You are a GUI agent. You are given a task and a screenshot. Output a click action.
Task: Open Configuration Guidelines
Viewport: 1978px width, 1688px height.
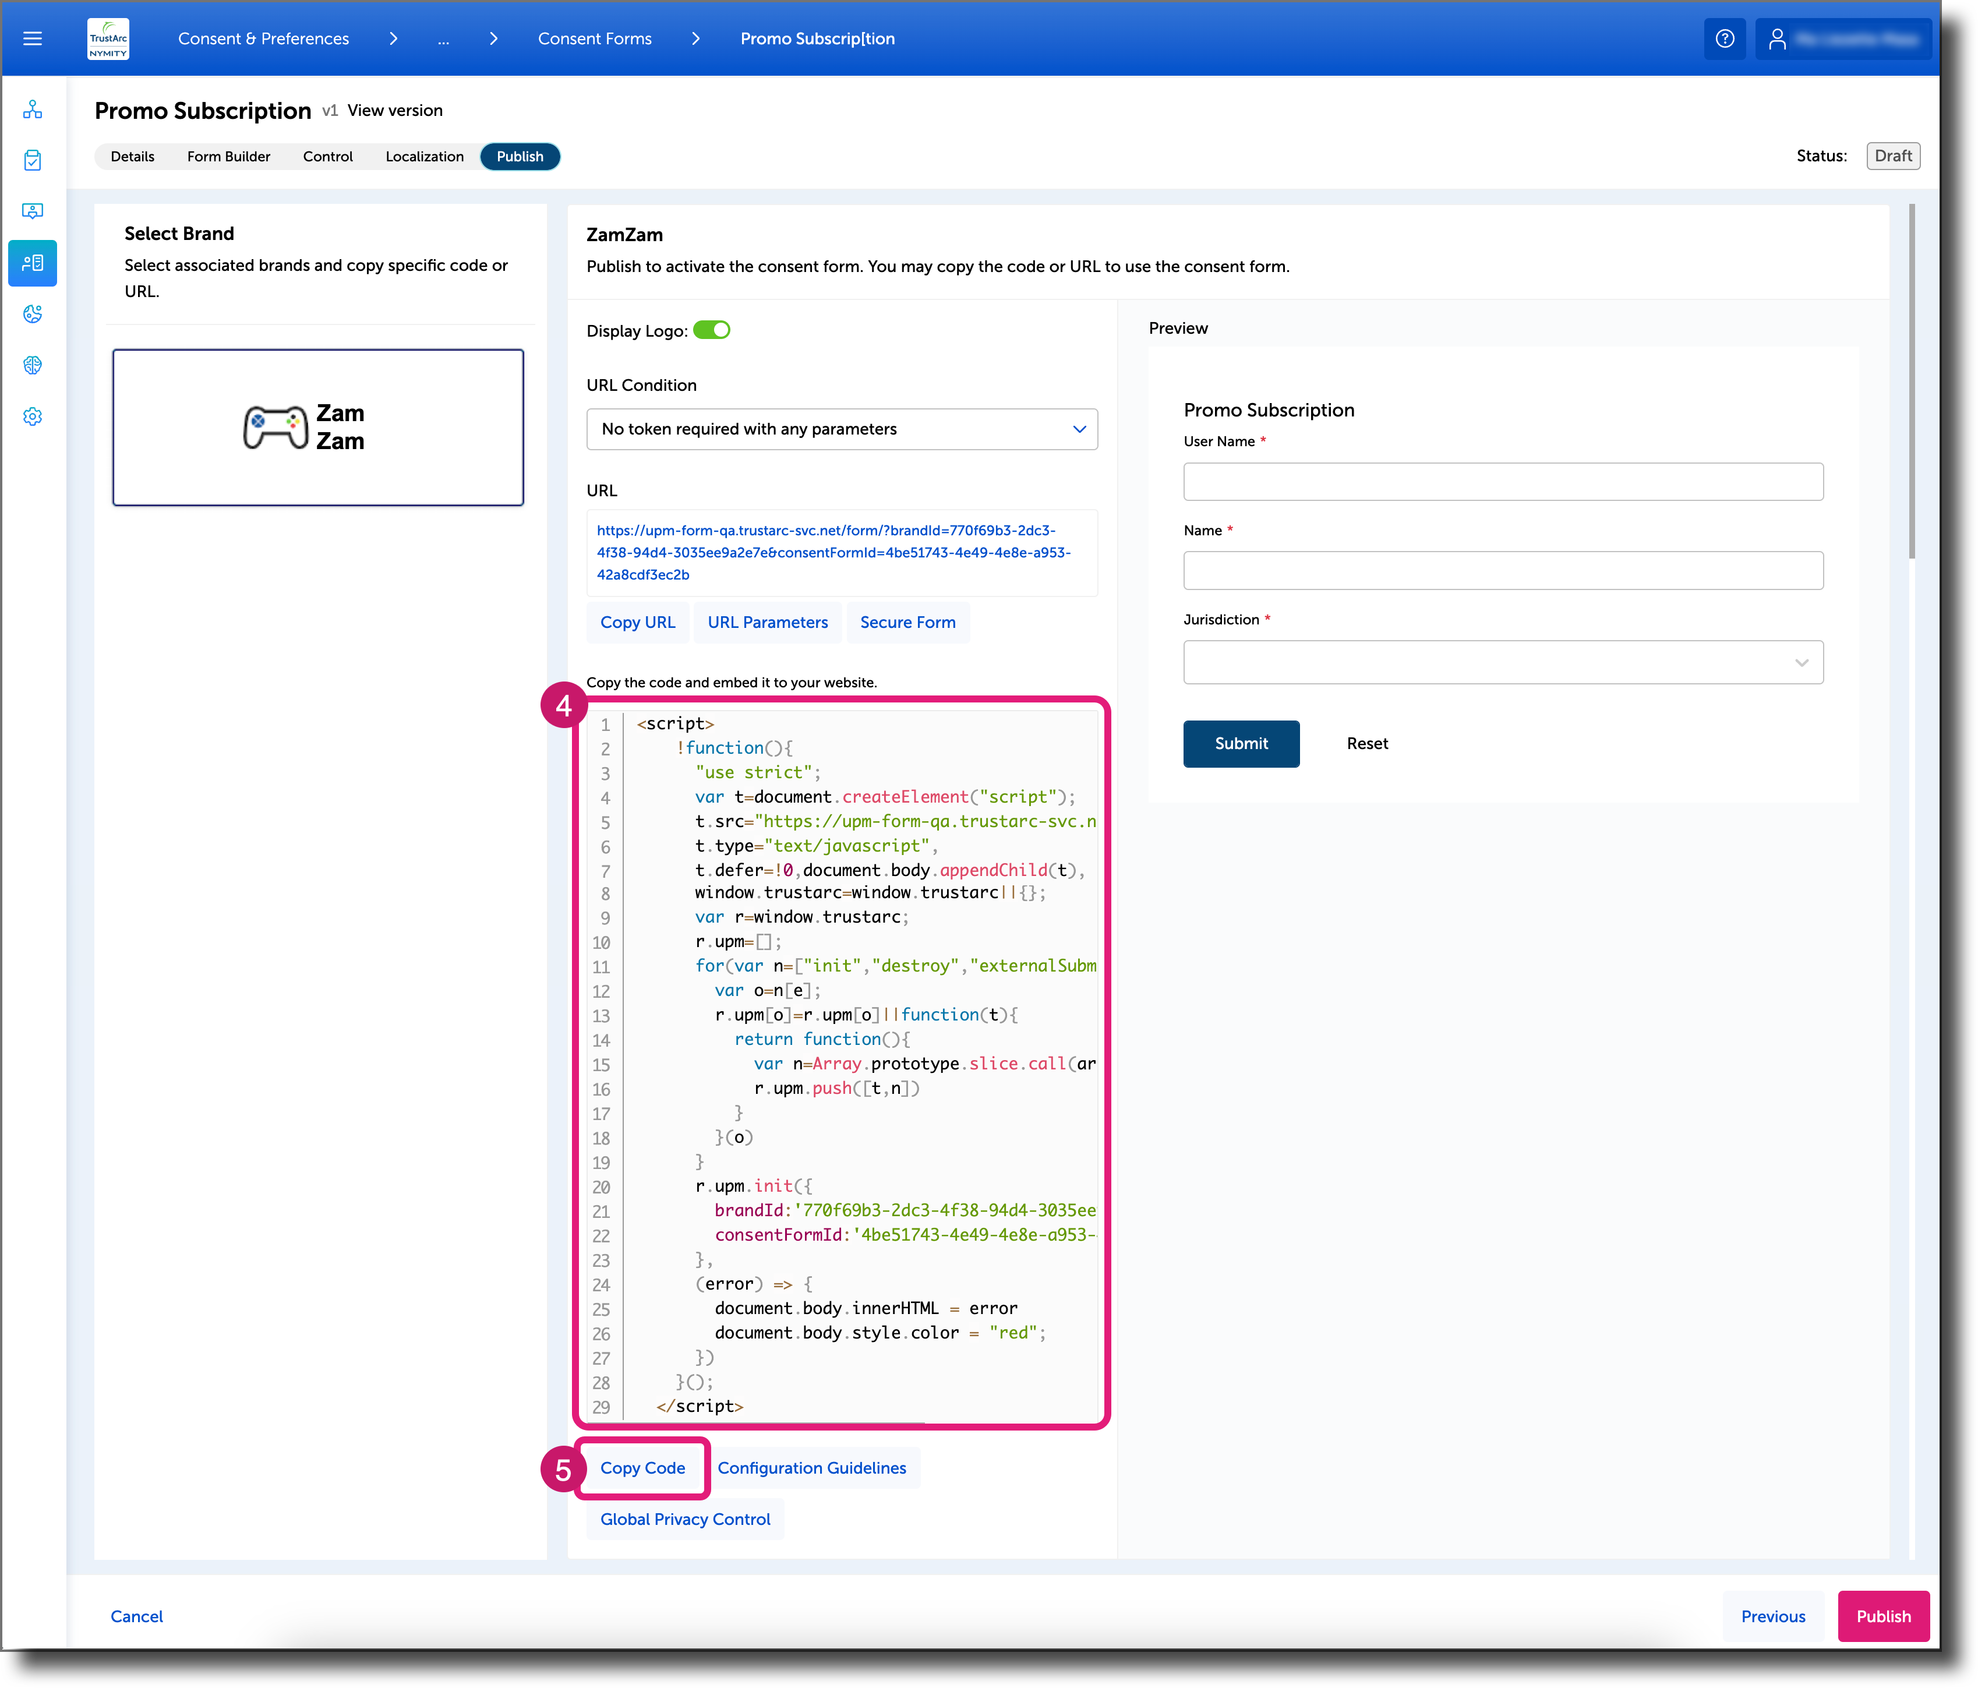pos(813,1468)
